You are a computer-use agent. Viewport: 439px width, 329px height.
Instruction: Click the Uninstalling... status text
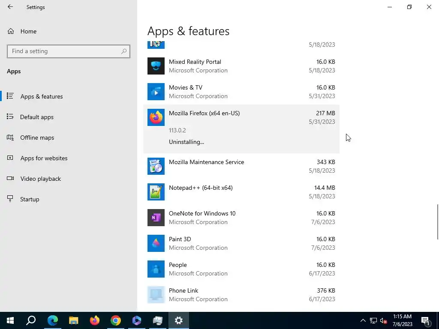point(186,142)
